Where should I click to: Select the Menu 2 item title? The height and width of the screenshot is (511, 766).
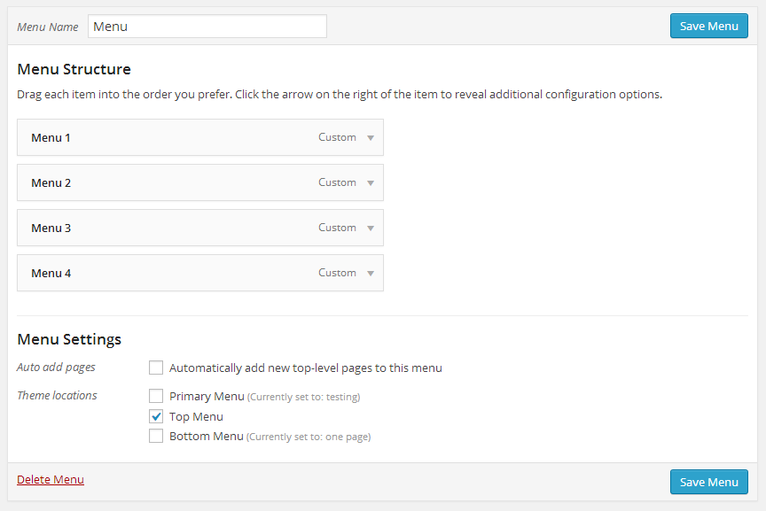pyautogui.click(x=51, y=183)
